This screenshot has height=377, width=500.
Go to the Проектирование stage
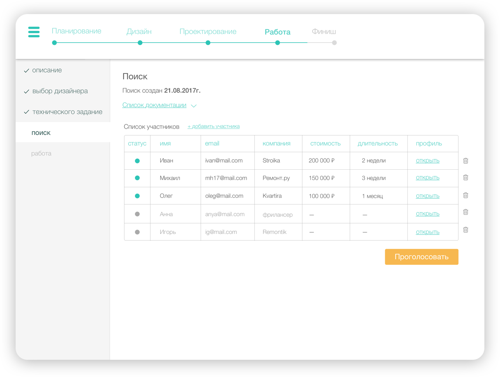click(208, 32)
